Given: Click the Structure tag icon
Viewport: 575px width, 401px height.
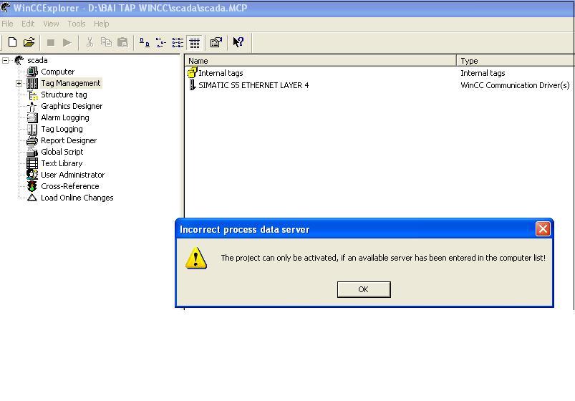Looking at the screenshot, I should click(33, 95).
